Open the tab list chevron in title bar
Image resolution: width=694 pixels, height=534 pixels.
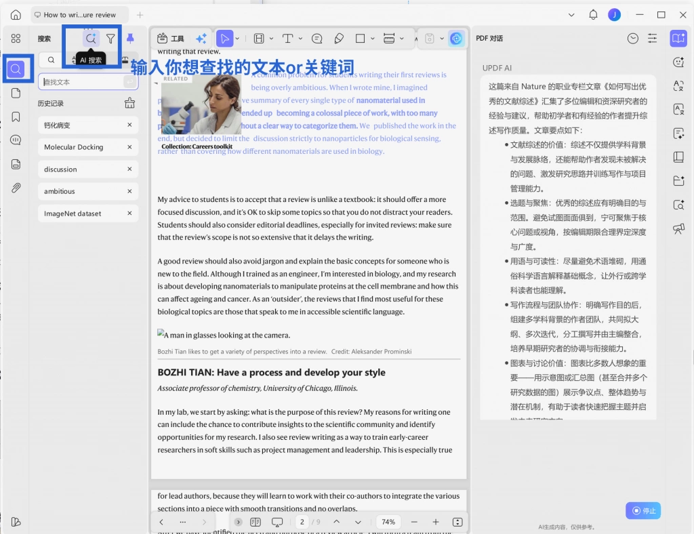point(571,15)
